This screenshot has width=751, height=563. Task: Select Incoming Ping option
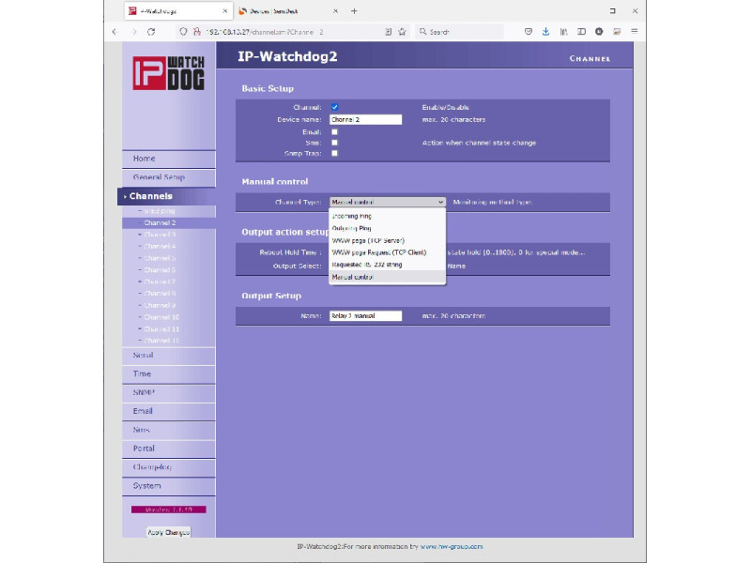[x=387, y=217]
